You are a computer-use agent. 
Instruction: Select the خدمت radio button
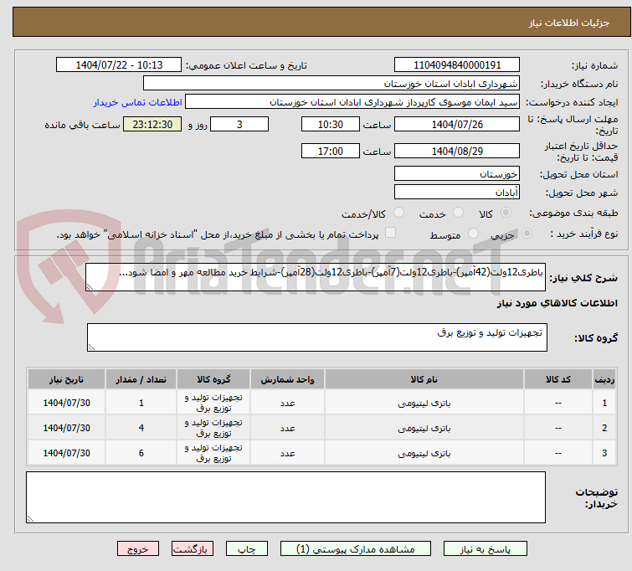coord(458,213)
